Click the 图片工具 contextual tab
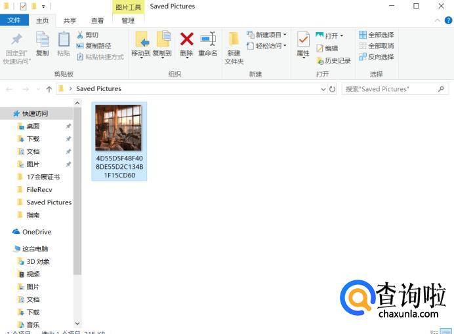 (129, 7)
